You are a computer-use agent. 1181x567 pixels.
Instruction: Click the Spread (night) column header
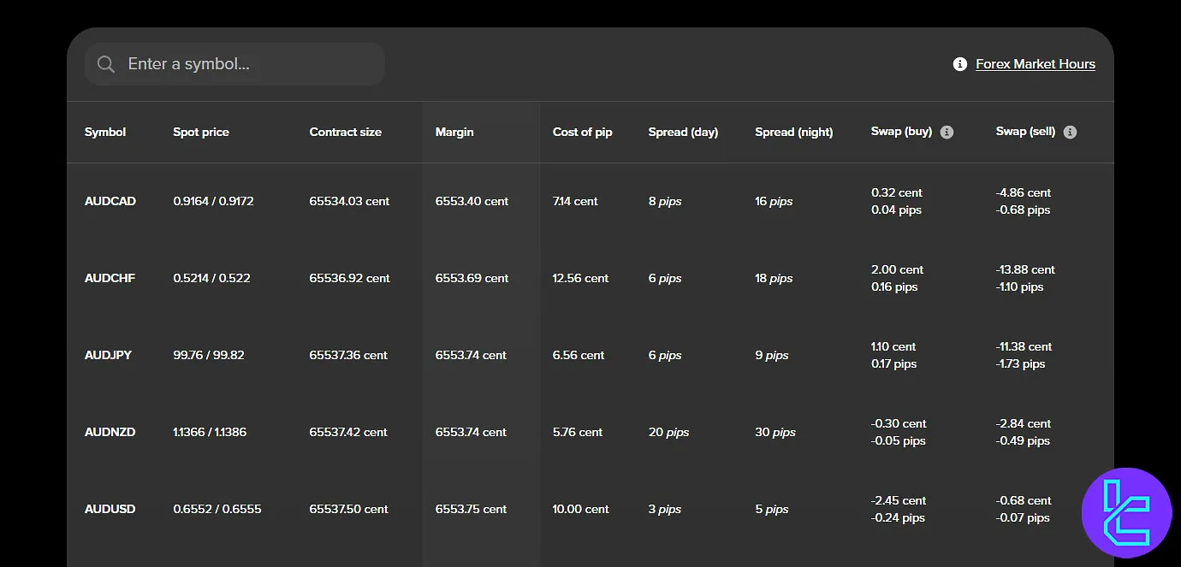coord(794,132)
